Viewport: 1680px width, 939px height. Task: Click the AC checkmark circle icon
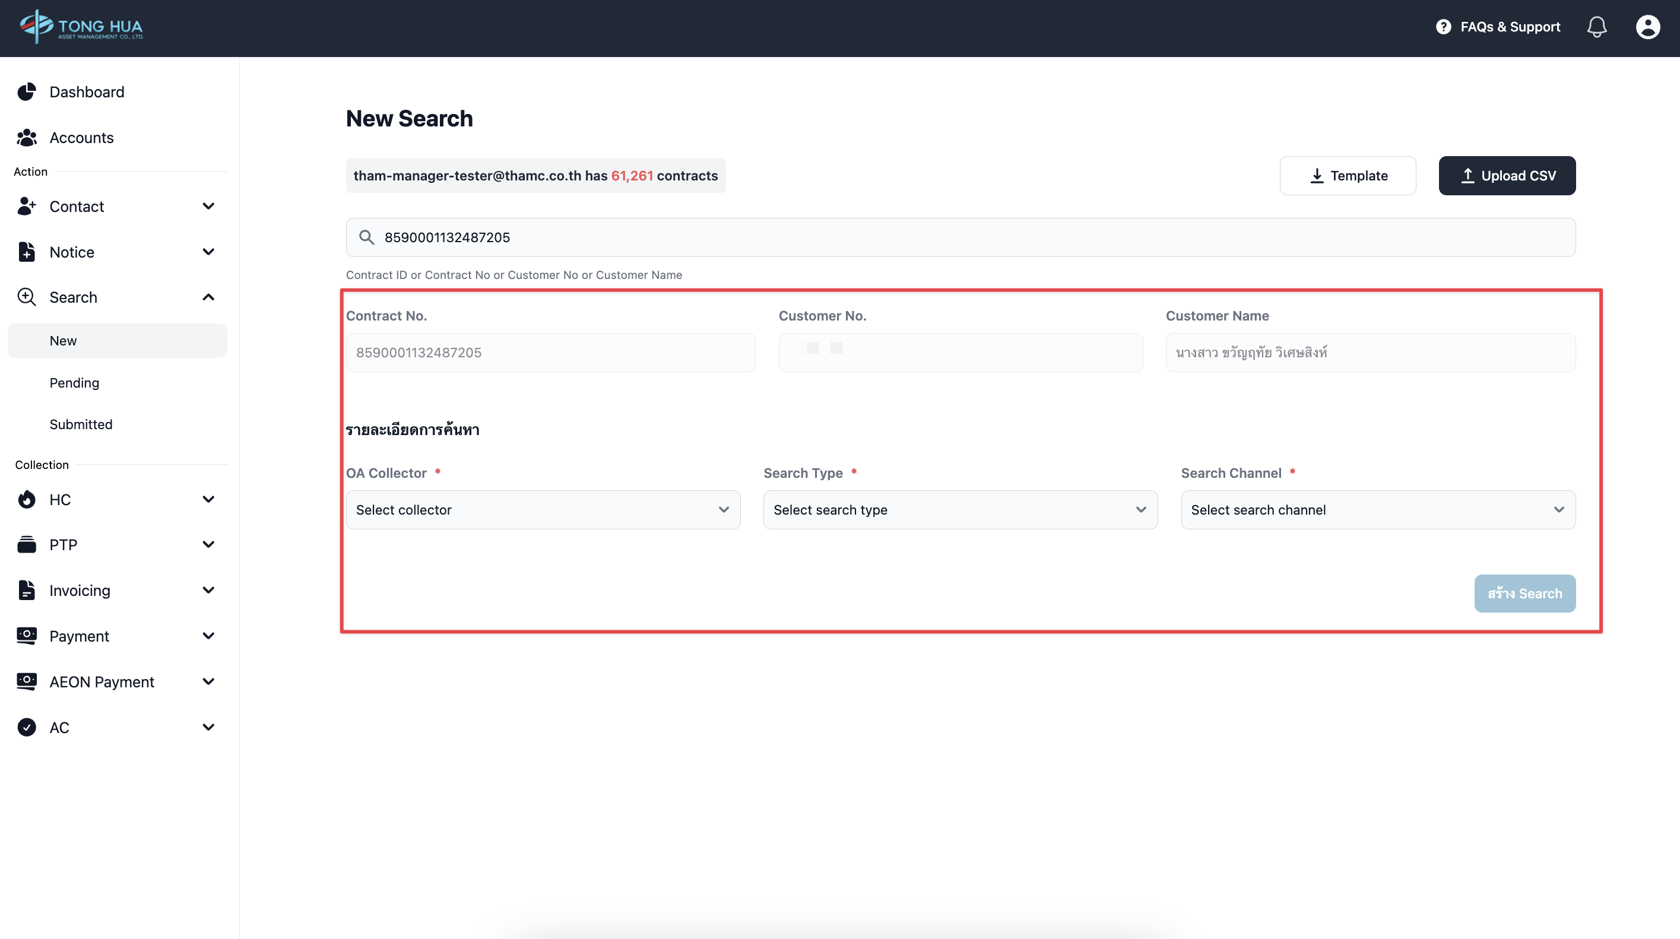(27, 727)
